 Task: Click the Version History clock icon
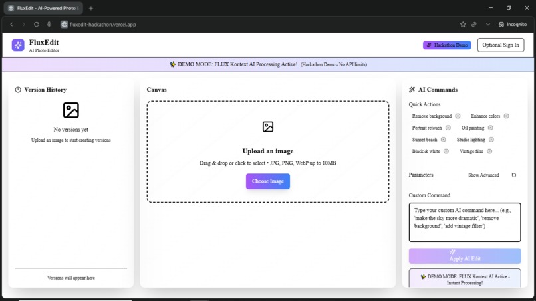click(18, 90)
